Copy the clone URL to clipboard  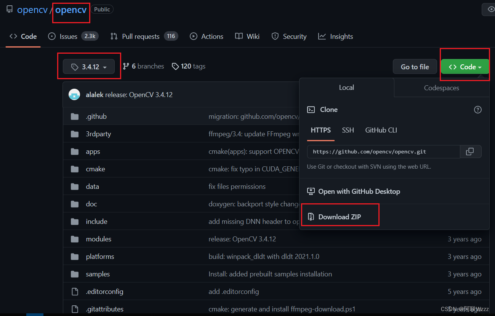pos(471,152)
